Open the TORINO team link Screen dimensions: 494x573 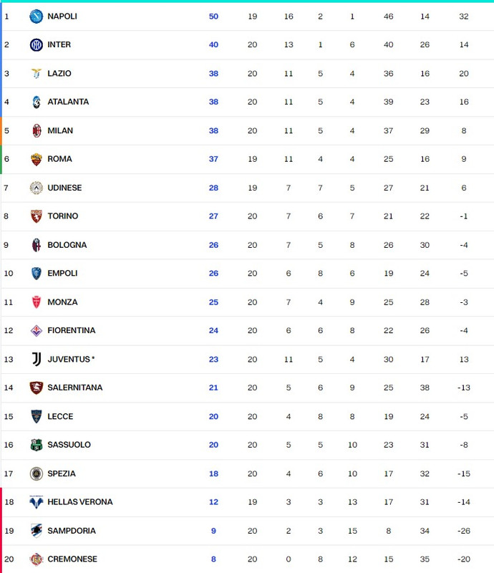[63, 216]
